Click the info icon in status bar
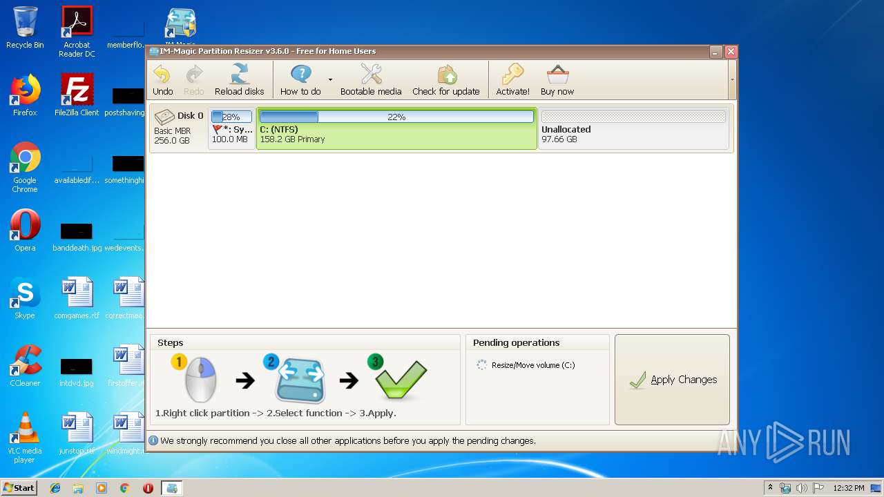The width and height of the screenshot is (884, 497). (153, 440)
